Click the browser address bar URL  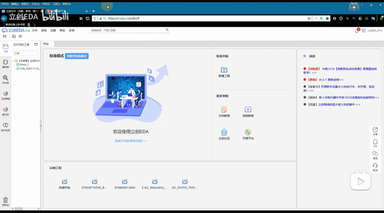click(x=123, y=18)
